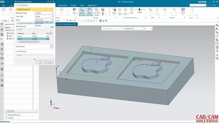219x123 pixels.
Task: Click OK in Part Boundaries dialog
Action: 40,62
